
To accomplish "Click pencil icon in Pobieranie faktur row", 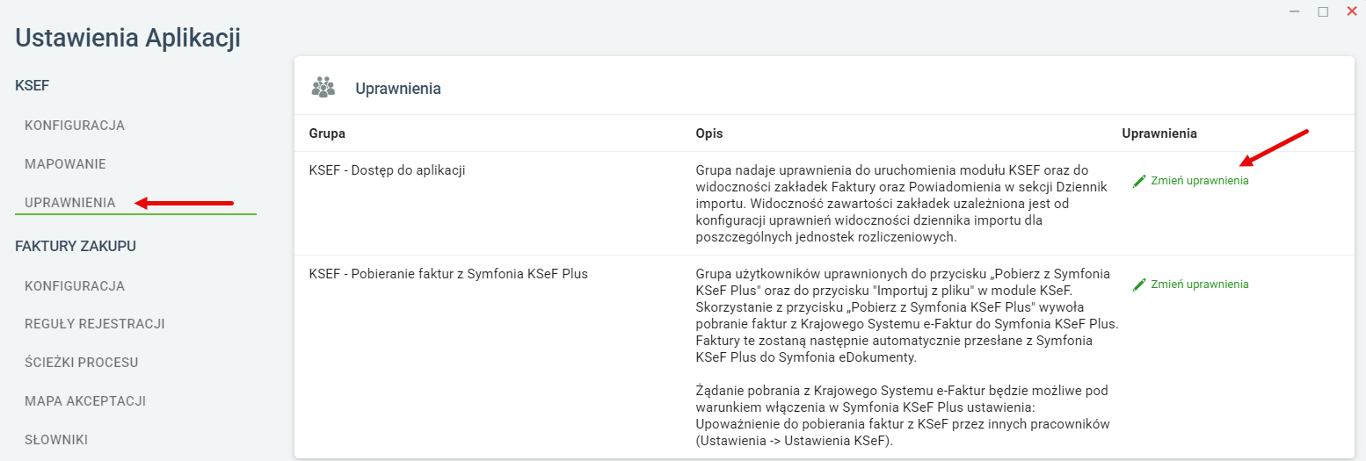I will (x=1140, y=285).
